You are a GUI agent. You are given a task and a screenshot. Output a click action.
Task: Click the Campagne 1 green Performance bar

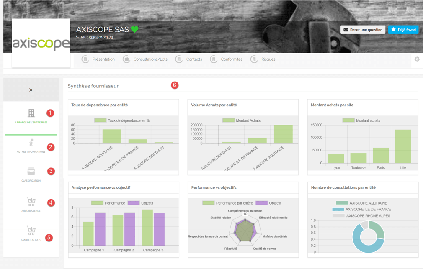coord(88,234)
